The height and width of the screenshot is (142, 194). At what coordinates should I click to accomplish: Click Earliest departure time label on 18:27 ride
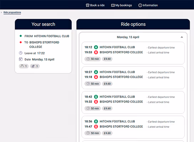click(x=161, y=72)
